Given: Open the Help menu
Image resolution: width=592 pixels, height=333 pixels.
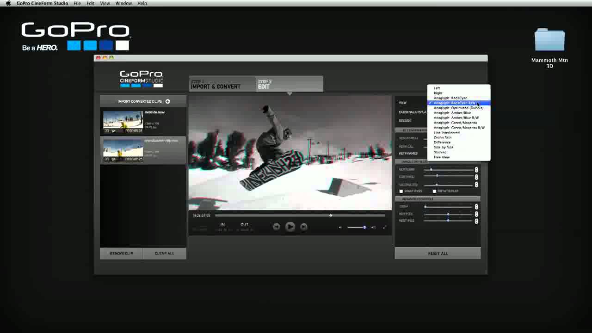Looking at the screenshot, I should [x=142, y=3].
